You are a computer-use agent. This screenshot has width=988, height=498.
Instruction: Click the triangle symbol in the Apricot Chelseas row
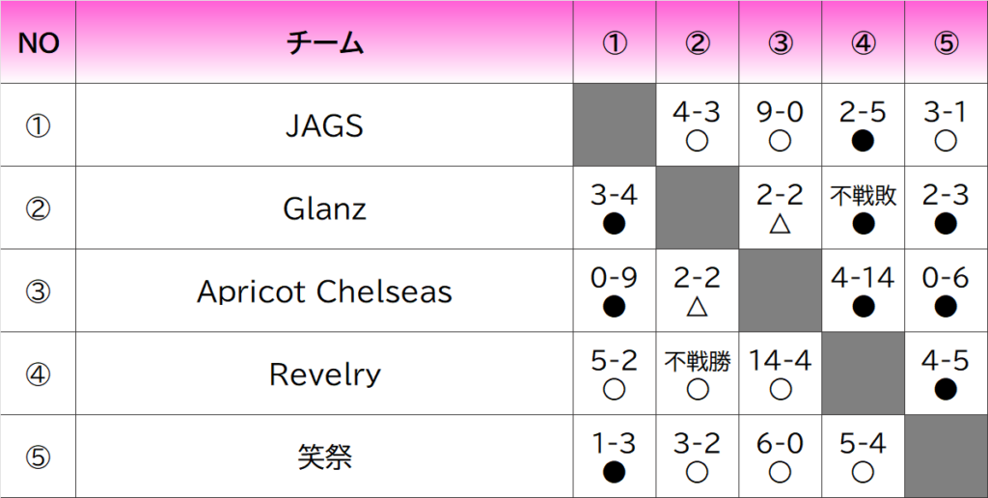coord(698,307)
